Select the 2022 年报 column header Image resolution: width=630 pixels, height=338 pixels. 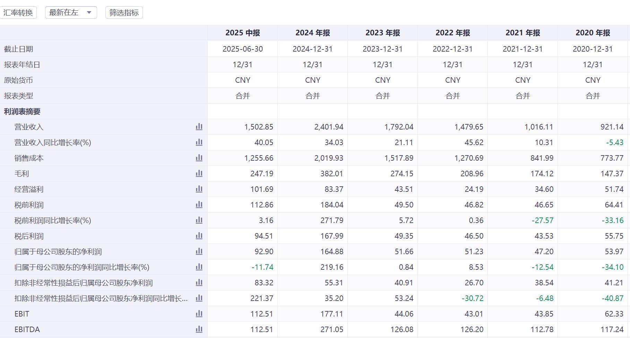pyautogui.click(x=452, y=33)
